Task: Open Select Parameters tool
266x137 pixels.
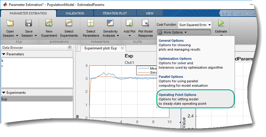Action: 91,23
